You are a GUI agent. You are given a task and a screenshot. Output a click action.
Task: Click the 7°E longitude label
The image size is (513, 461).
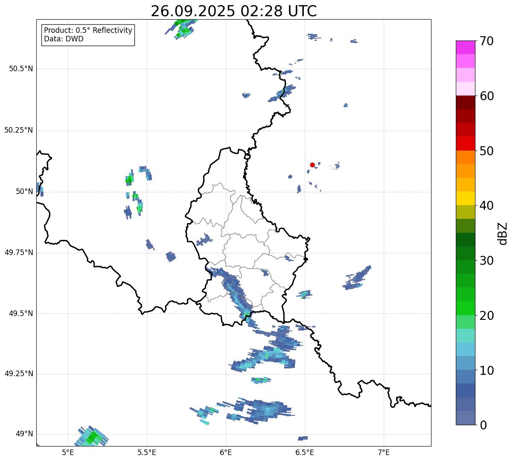point(384,452)
